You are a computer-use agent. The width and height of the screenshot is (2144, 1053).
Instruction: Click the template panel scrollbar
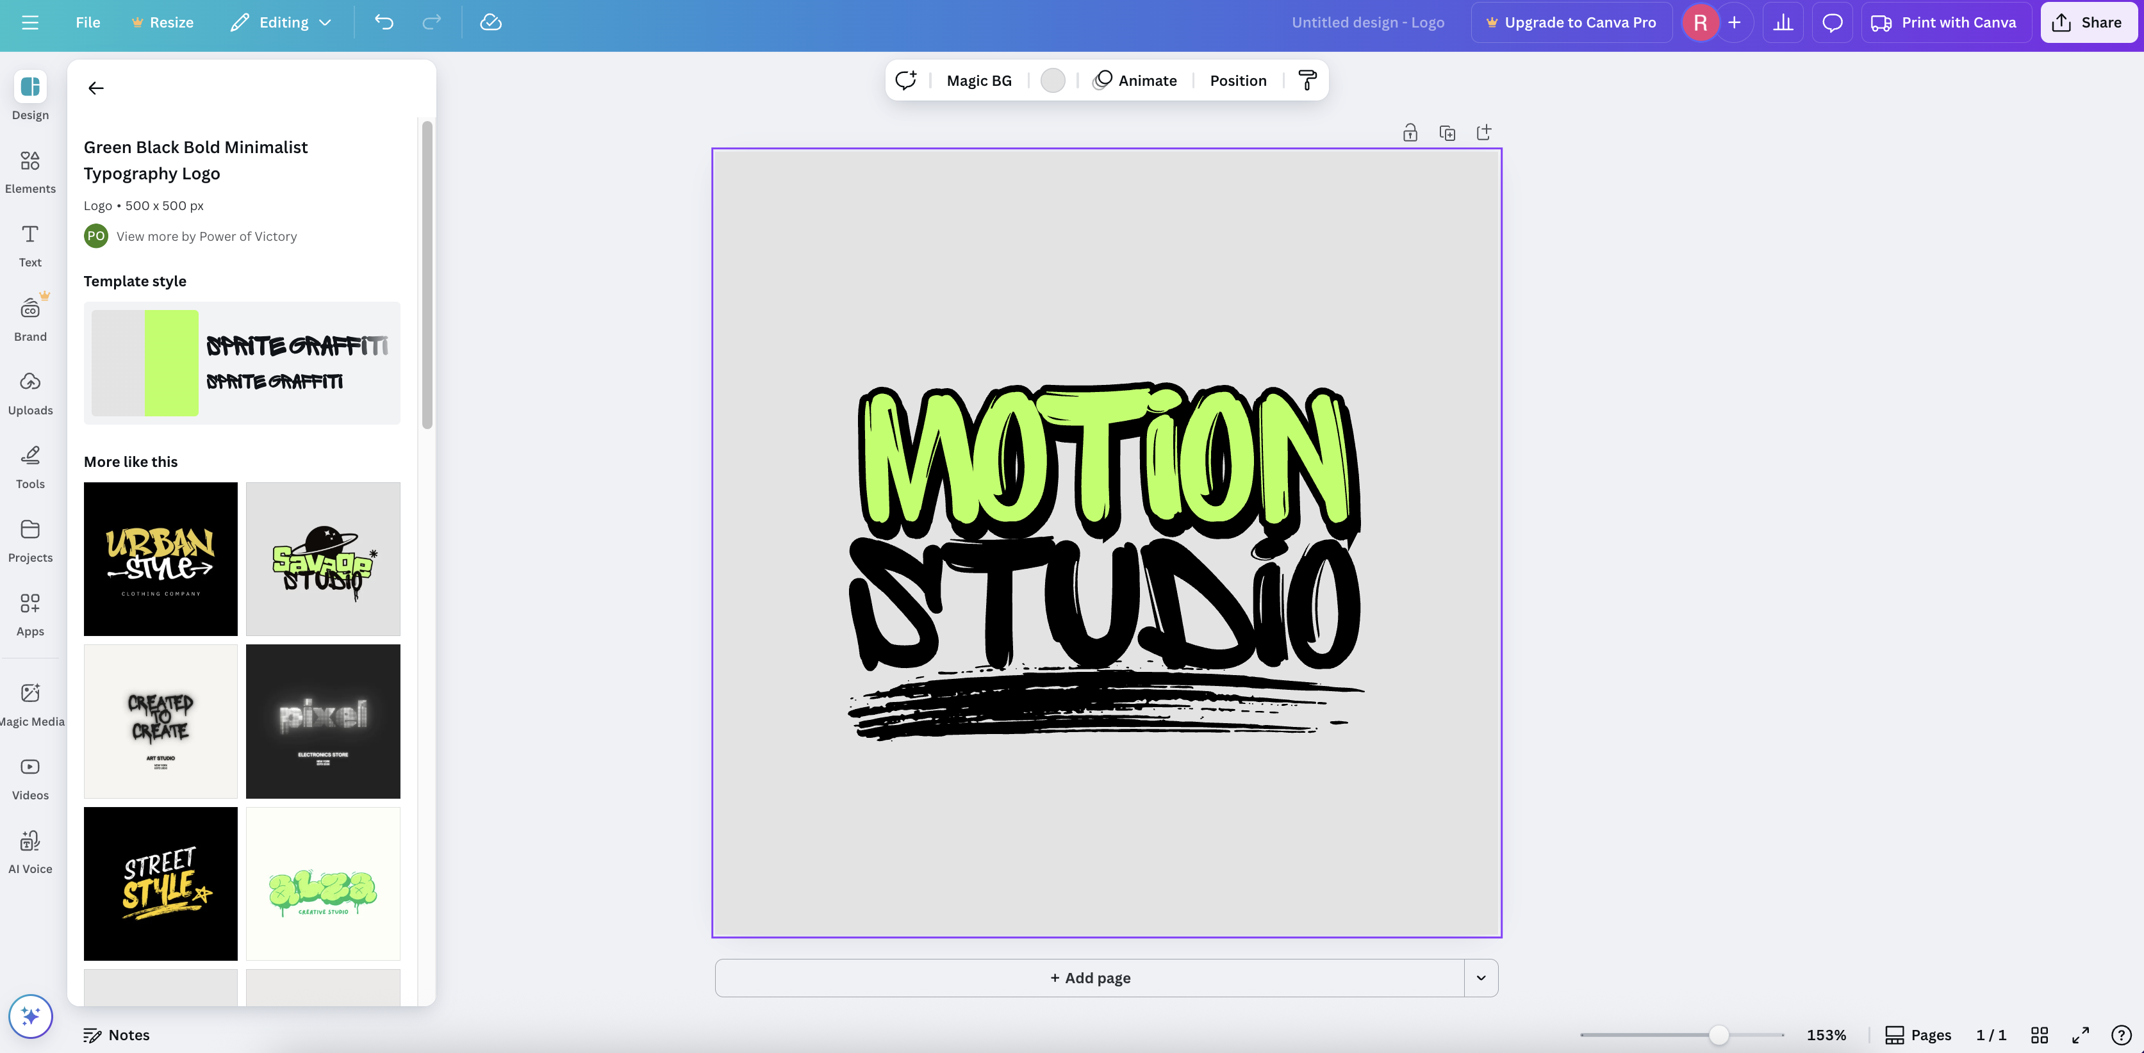(x=427, y=275)
